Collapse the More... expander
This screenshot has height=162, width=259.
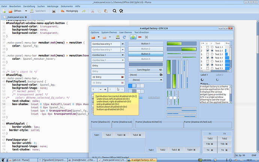pyautogui.click(x=205, y=84)
